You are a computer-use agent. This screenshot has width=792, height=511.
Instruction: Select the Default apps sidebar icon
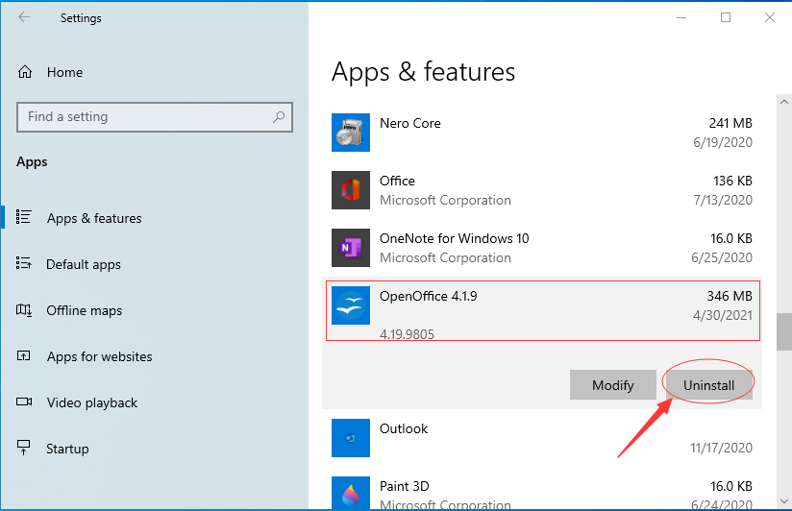24,263
